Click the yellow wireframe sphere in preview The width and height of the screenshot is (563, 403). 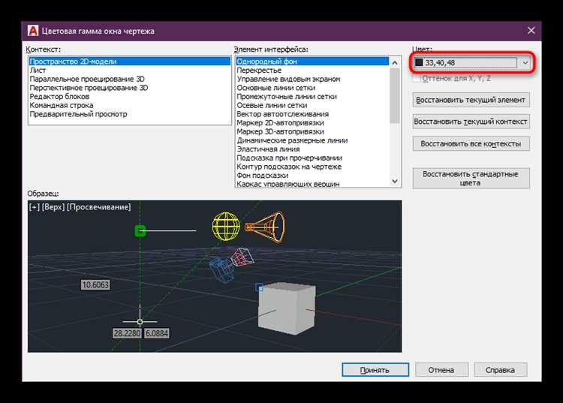pos(226,227)
